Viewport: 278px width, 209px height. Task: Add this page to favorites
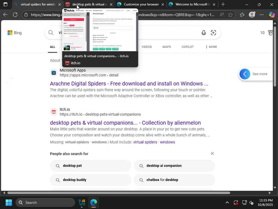coord(230,15)
